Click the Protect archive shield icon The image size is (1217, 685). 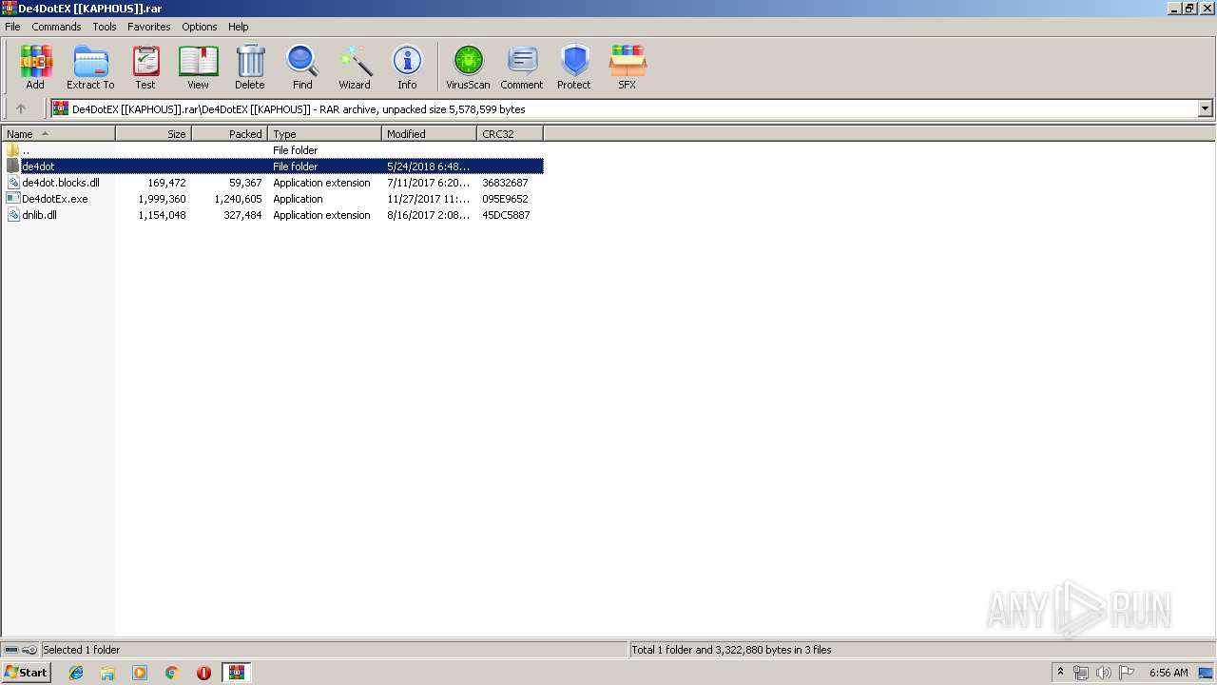click(x=574, y=67)
